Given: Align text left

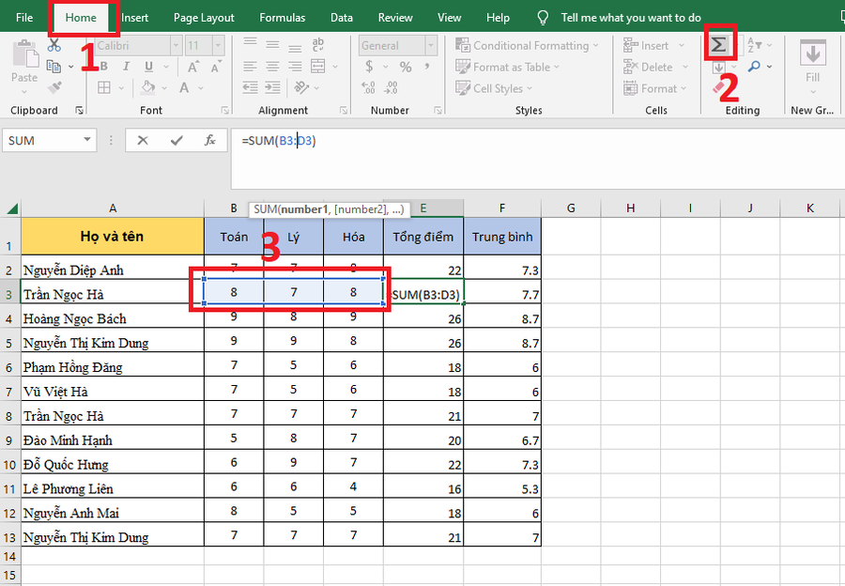Looking at the screenshot, I should point(250,67).
